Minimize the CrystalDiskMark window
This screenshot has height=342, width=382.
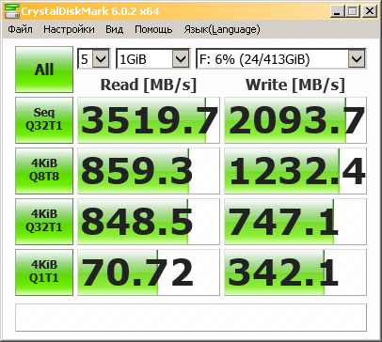pos(337,11)
